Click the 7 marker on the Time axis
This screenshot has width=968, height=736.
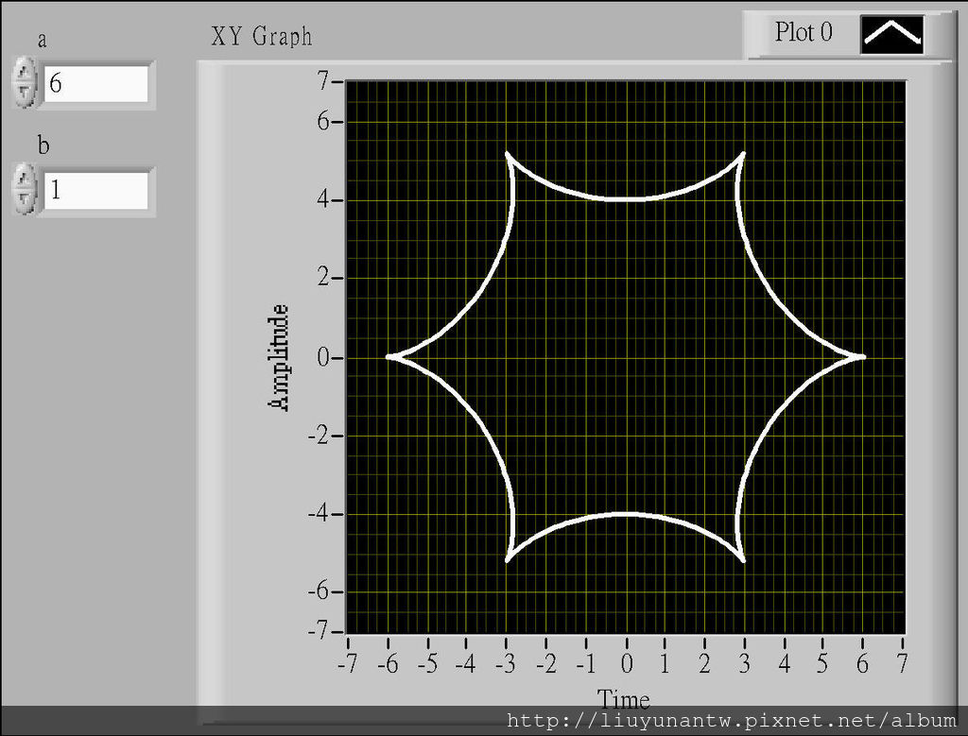903,664
